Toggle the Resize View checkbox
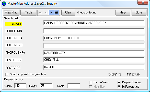Viewport: 150px width, 92px height. click(90, 82)
